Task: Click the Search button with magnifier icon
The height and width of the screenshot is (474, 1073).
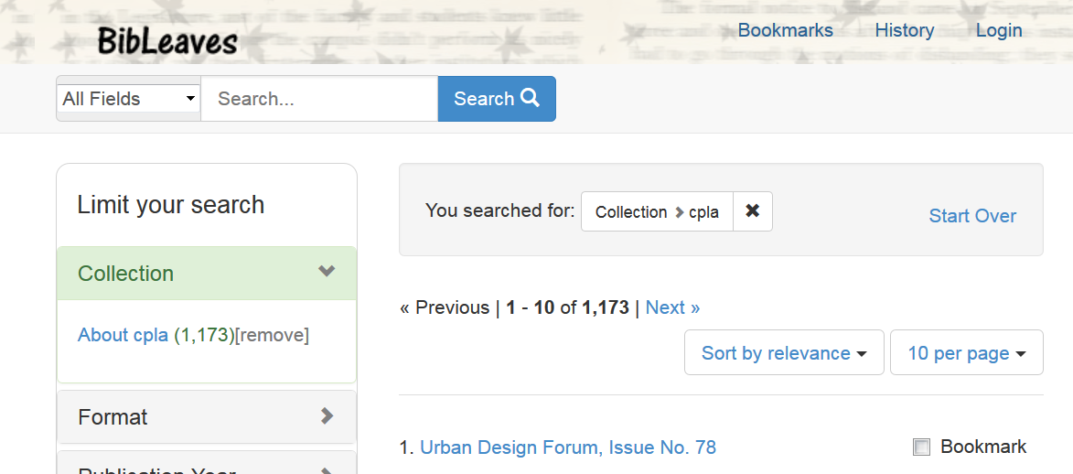Action: click(x=497, y=99)
